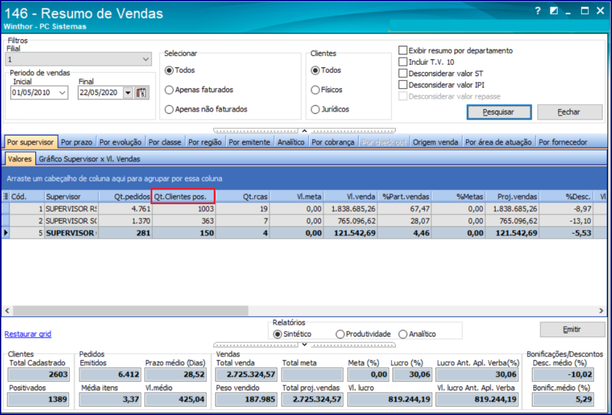Sort by the %Metas column header

coord(458,197)
